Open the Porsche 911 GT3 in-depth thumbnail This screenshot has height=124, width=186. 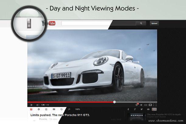[137, 117]
